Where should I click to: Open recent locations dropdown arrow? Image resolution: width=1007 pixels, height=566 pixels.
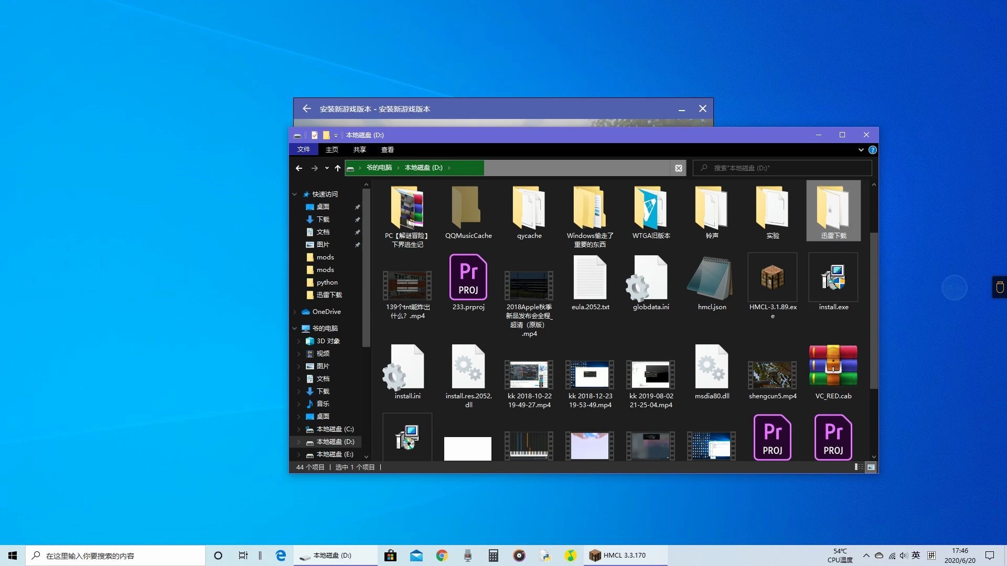[x=327, y=168]
